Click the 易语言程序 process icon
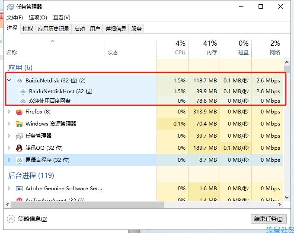The height and width of the screenshot is (233, 294). 19,160
